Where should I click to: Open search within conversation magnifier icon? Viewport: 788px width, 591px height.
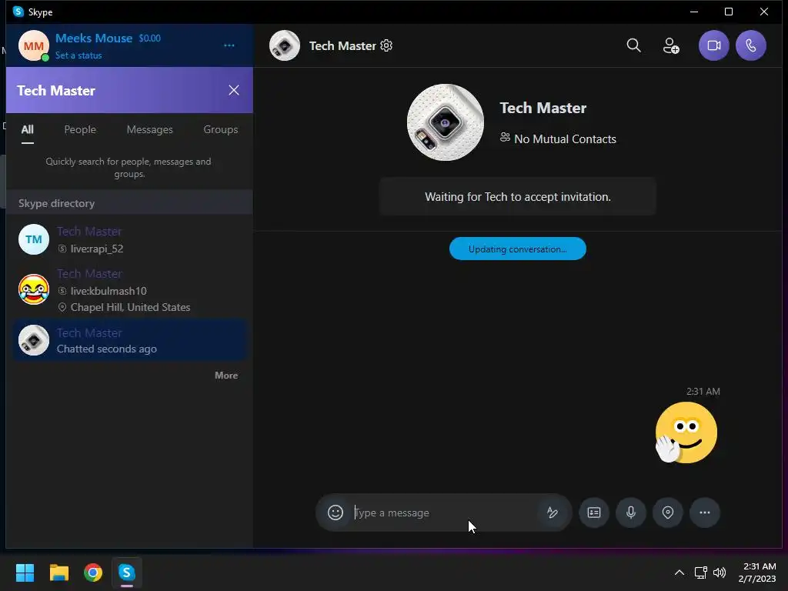point(634,45)
